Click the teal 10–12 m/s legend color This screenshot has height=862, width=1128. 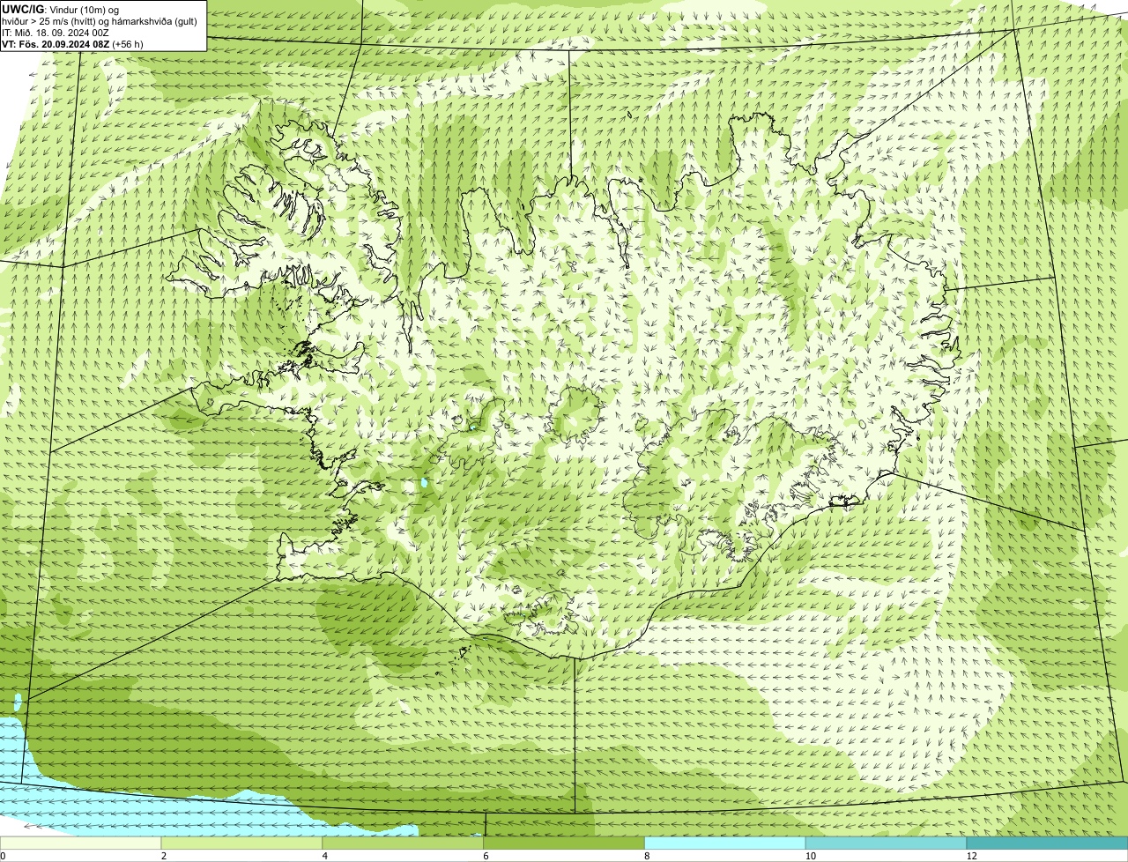[886, 843]
